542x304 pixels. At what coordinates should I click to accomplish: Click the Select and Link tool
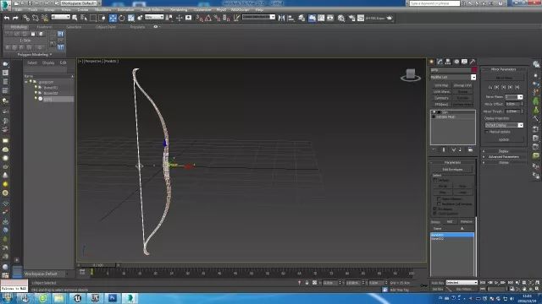pyautogui.click(x=26, y=18)
